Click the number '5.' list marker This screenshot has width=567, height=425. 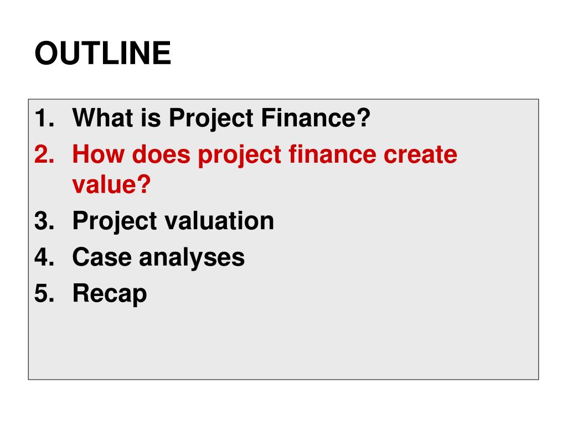point(44,293)
